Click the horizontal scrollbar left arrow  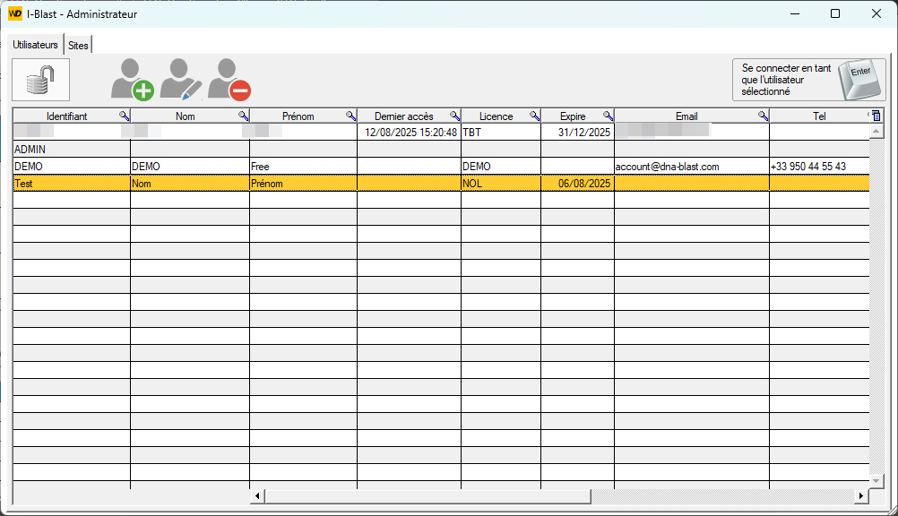[x=258, y=495]
